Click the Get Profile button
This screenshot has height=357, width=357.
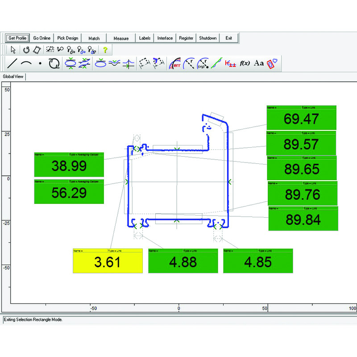coord(18,38)
